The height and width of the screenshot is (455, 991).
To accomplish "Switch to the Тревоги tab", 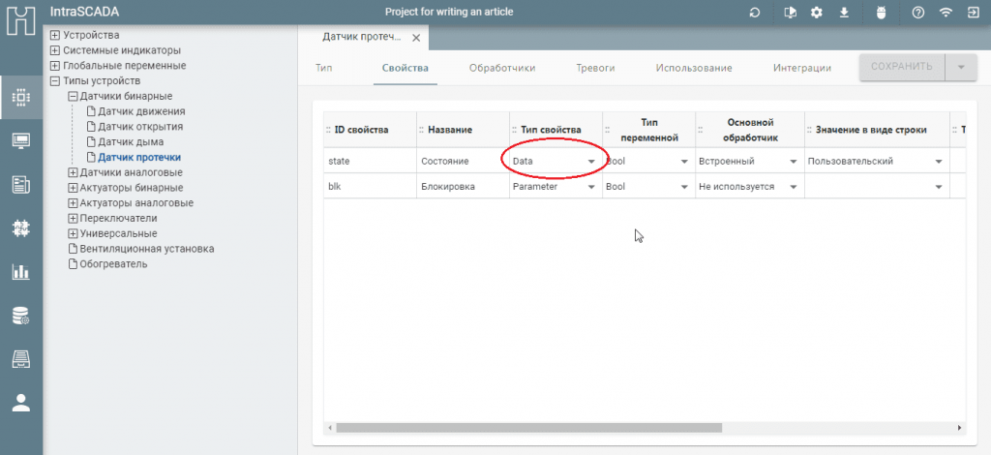I will [595, 68].
